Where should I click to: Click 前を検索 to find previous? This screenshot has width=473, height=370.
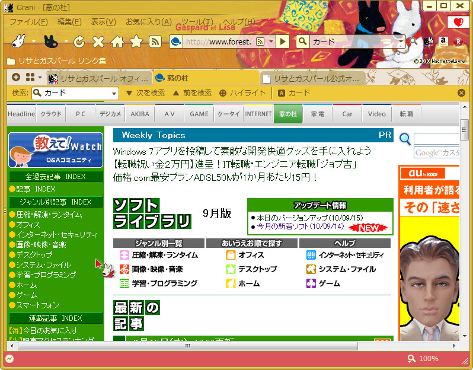pyautogui.click(x=192, y=93)
